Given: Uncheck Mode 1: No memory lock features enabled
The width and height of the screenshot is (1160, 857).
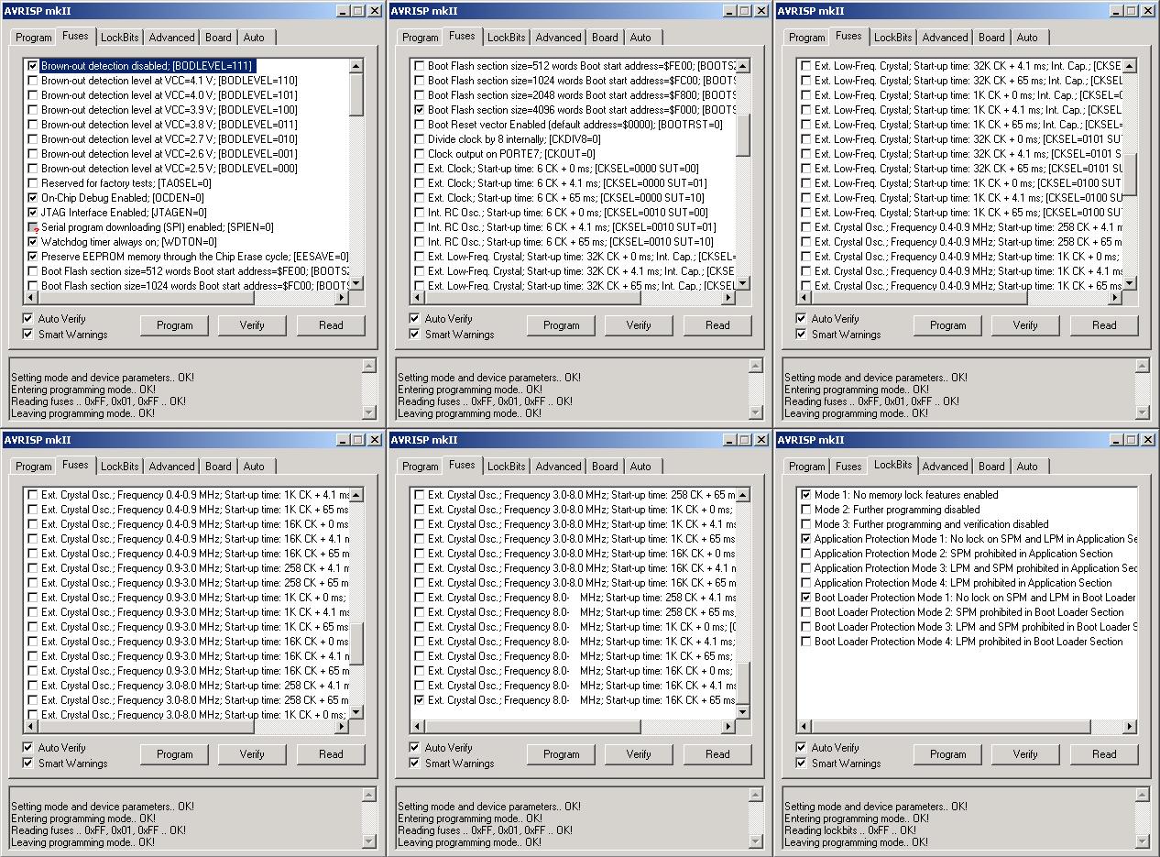Looking at the screenshot, I should point(806,495).
